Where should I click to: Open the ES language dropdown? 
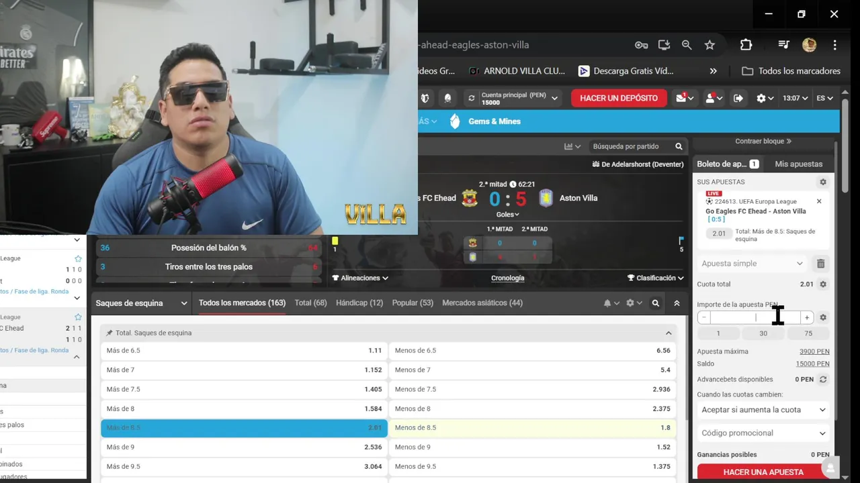pos(824,98)
